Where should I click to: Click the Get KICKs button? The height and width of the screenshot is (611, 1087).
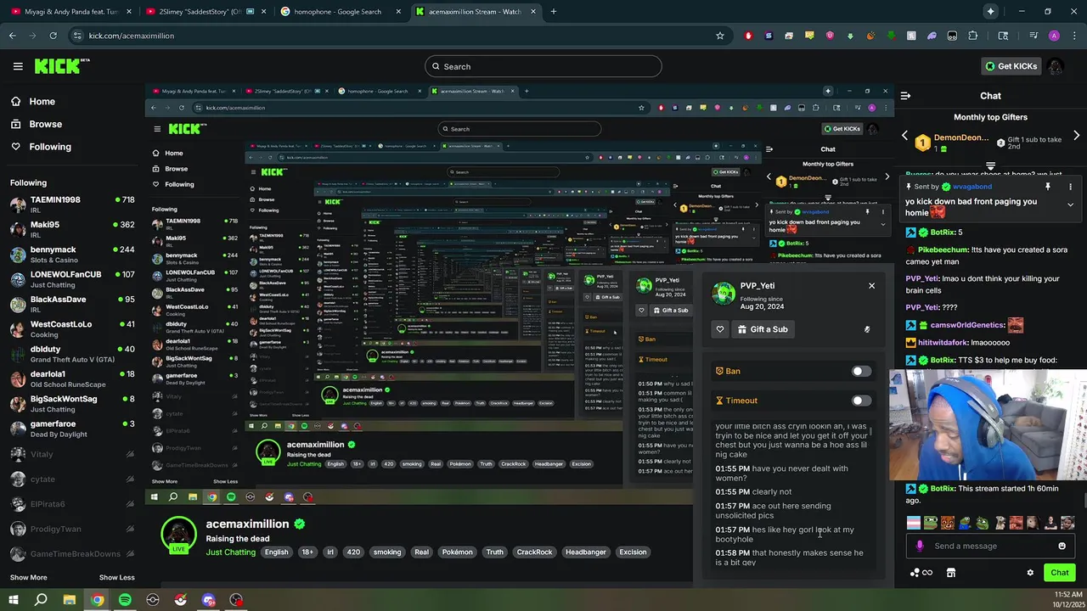[1011, 66]
